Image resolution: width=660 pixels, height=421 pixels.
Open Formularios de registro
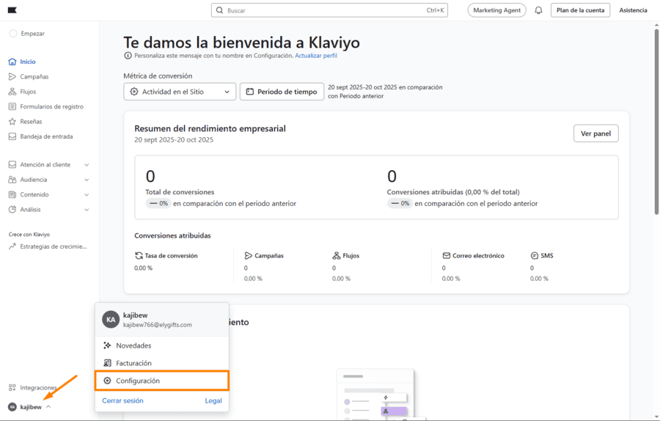coord(51,106)
